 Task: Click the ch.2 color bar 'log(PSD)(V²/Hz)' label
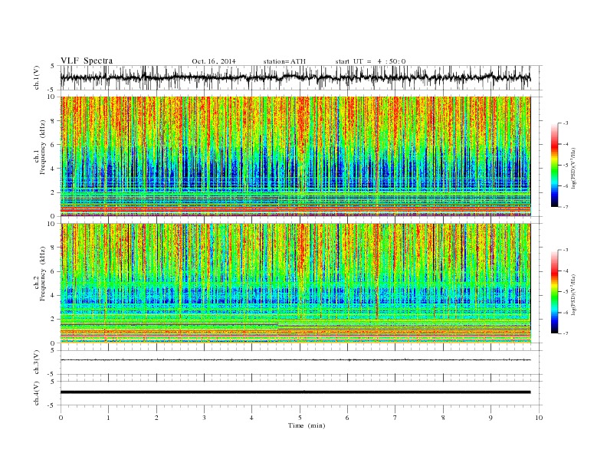pos(575,294)
